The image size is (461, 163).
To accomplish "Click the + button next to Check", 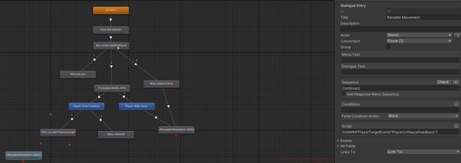I will [455, 82].
